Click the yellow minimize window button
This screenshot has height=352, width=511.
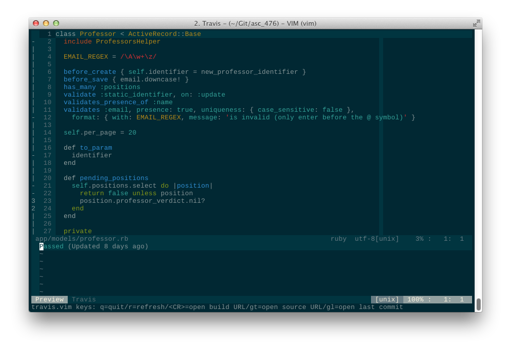(x=46, y=23)
